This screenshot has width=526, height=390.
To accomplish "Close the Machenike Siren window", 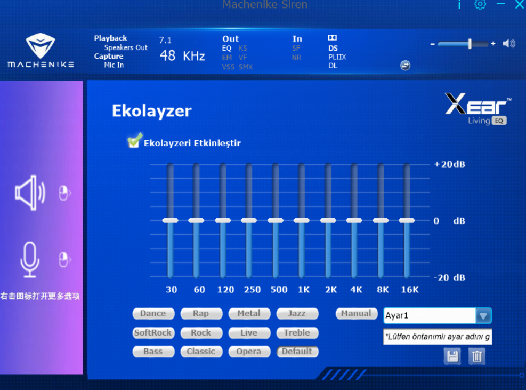I will (520, 4).
